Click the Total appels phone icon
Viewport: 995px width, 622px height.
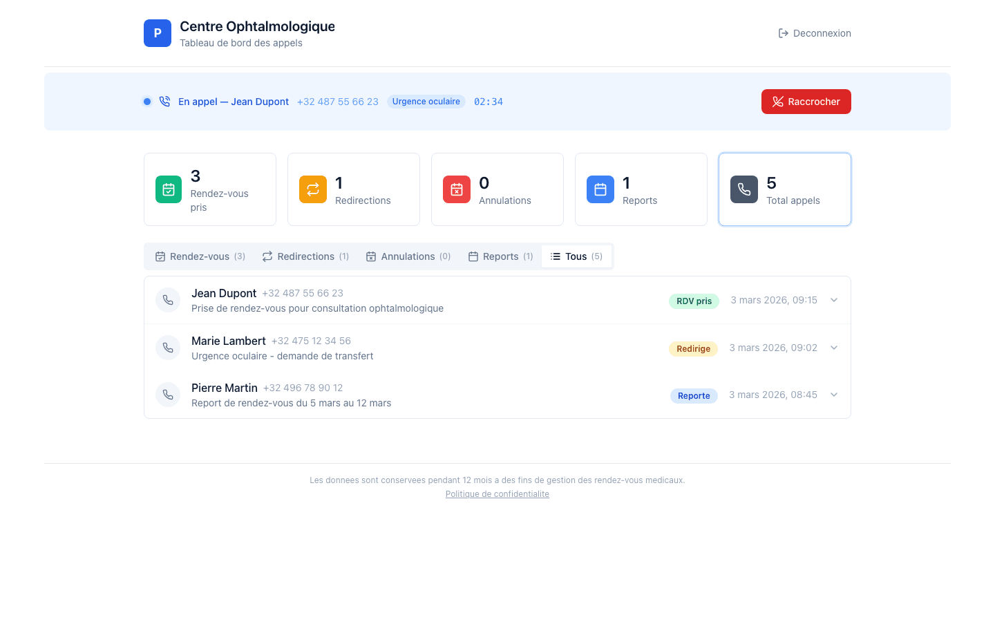click(x=744, y=189)
